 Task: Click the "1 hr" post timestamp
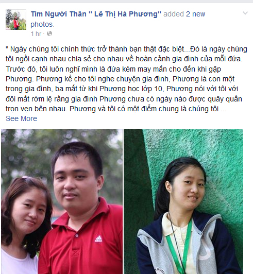(x=36, y=33)
